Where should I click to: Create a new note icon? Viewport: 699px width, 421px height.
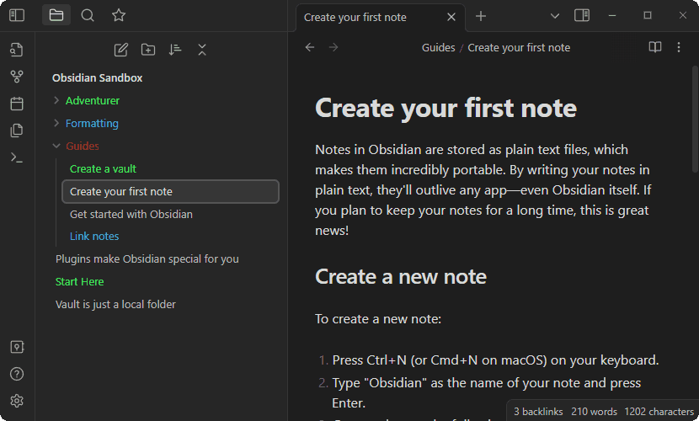click(120, 50)
